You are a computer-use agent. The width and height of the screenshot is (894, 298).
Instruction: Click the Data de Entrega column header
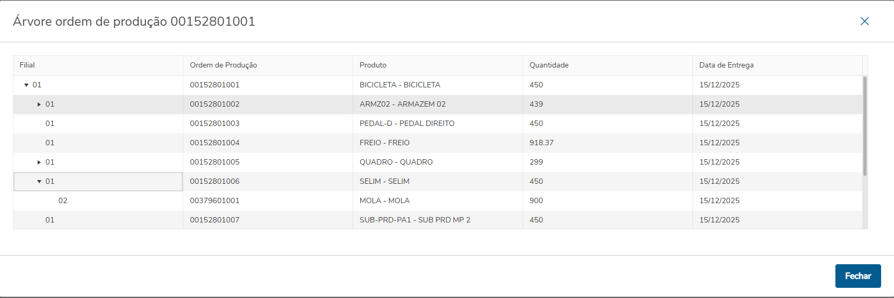coord(726,65)
